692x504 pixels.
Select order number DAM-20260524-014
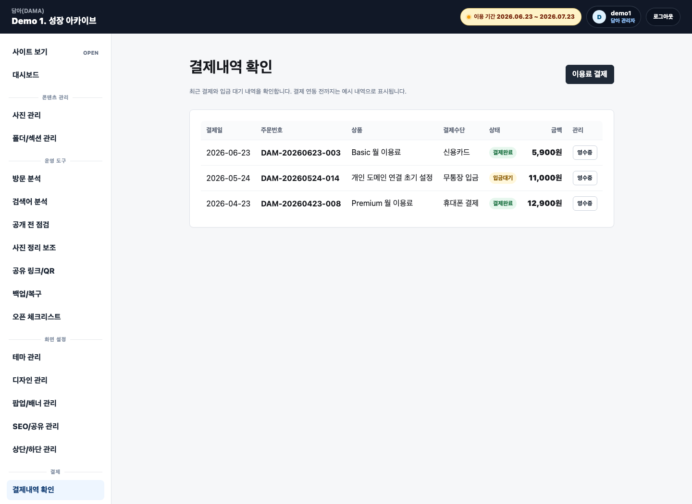pyautogui.click(x=300, y=178)
